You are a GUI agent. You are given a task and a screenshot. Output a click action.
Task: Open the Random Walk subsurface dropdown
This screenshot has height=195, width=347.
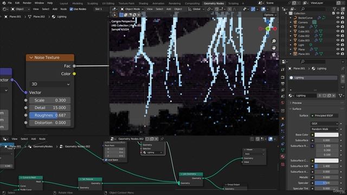click(324, 129)
